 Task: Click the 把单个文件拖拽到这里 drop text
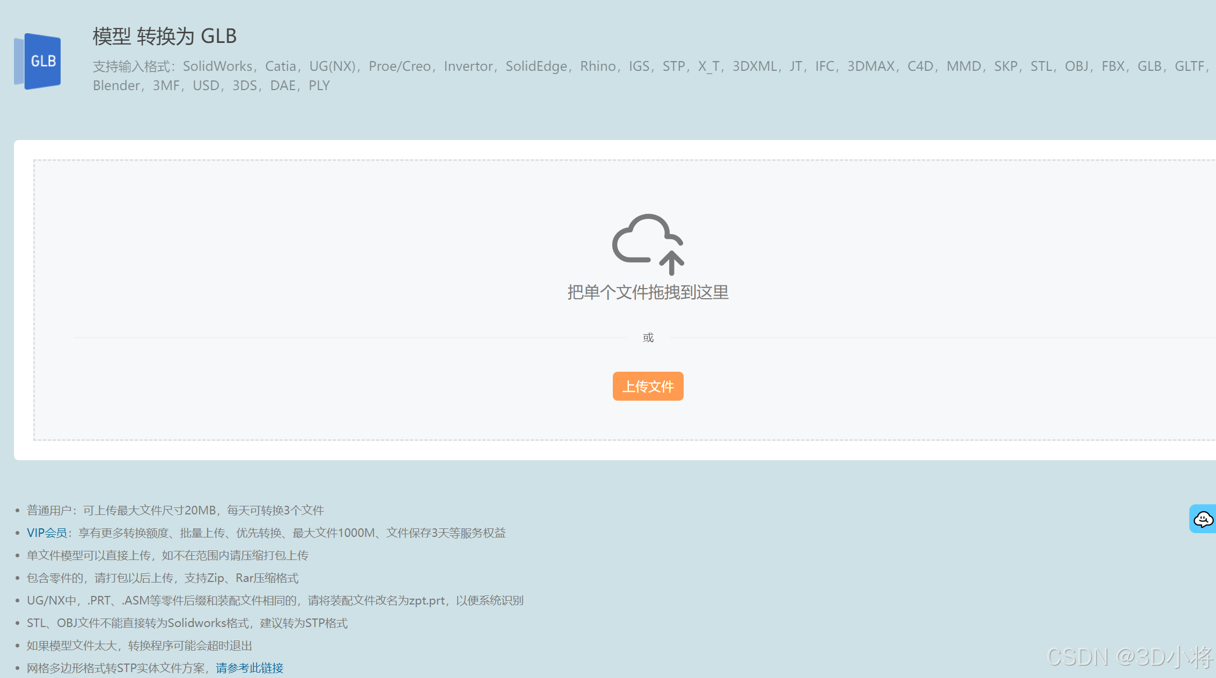648,292
